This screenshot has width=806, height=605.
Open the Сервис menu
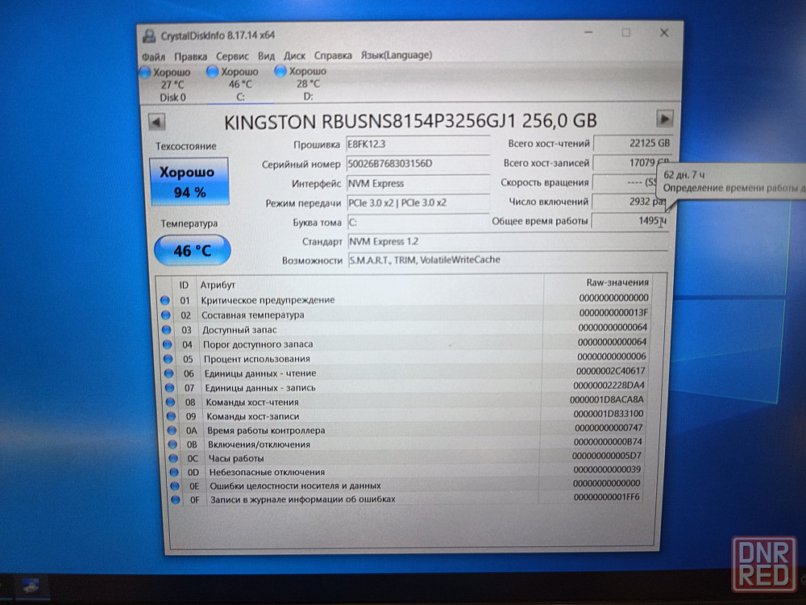pyautogui.click(x=232, y=56)
